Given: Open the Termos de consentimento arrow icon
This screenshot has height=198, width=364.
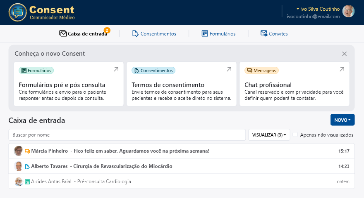Looking at the screenshot, I should [229, 70].
